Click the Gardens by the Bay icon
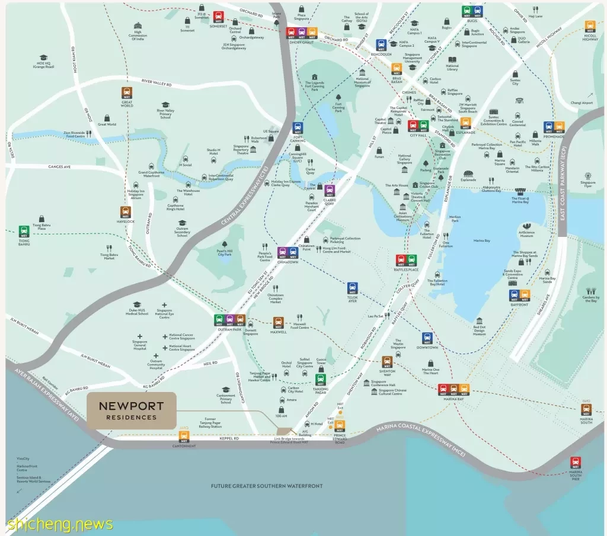 click(591, 291)
